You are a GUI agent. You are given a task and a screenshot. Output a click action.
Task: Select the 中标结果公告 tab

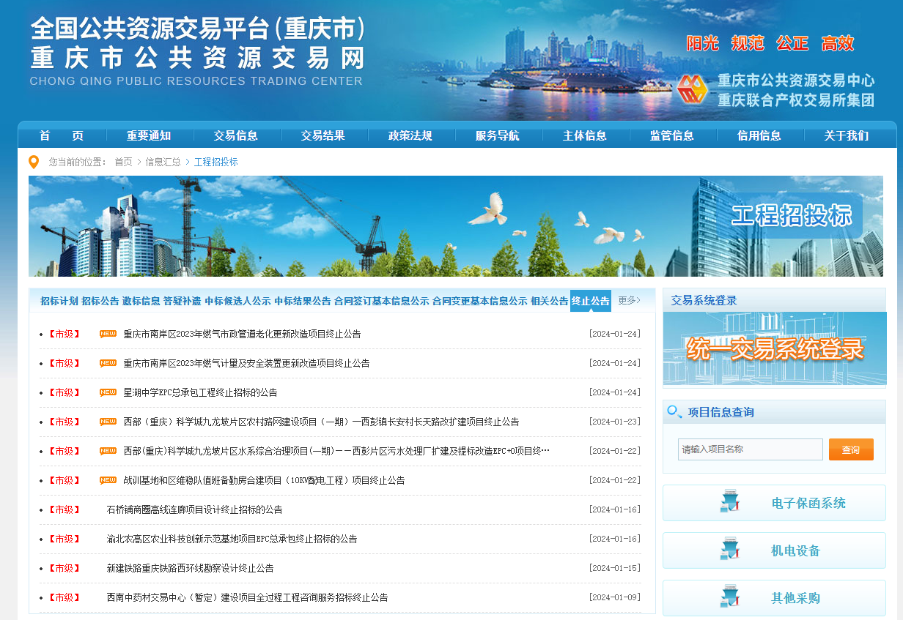[x=303, y=301]
